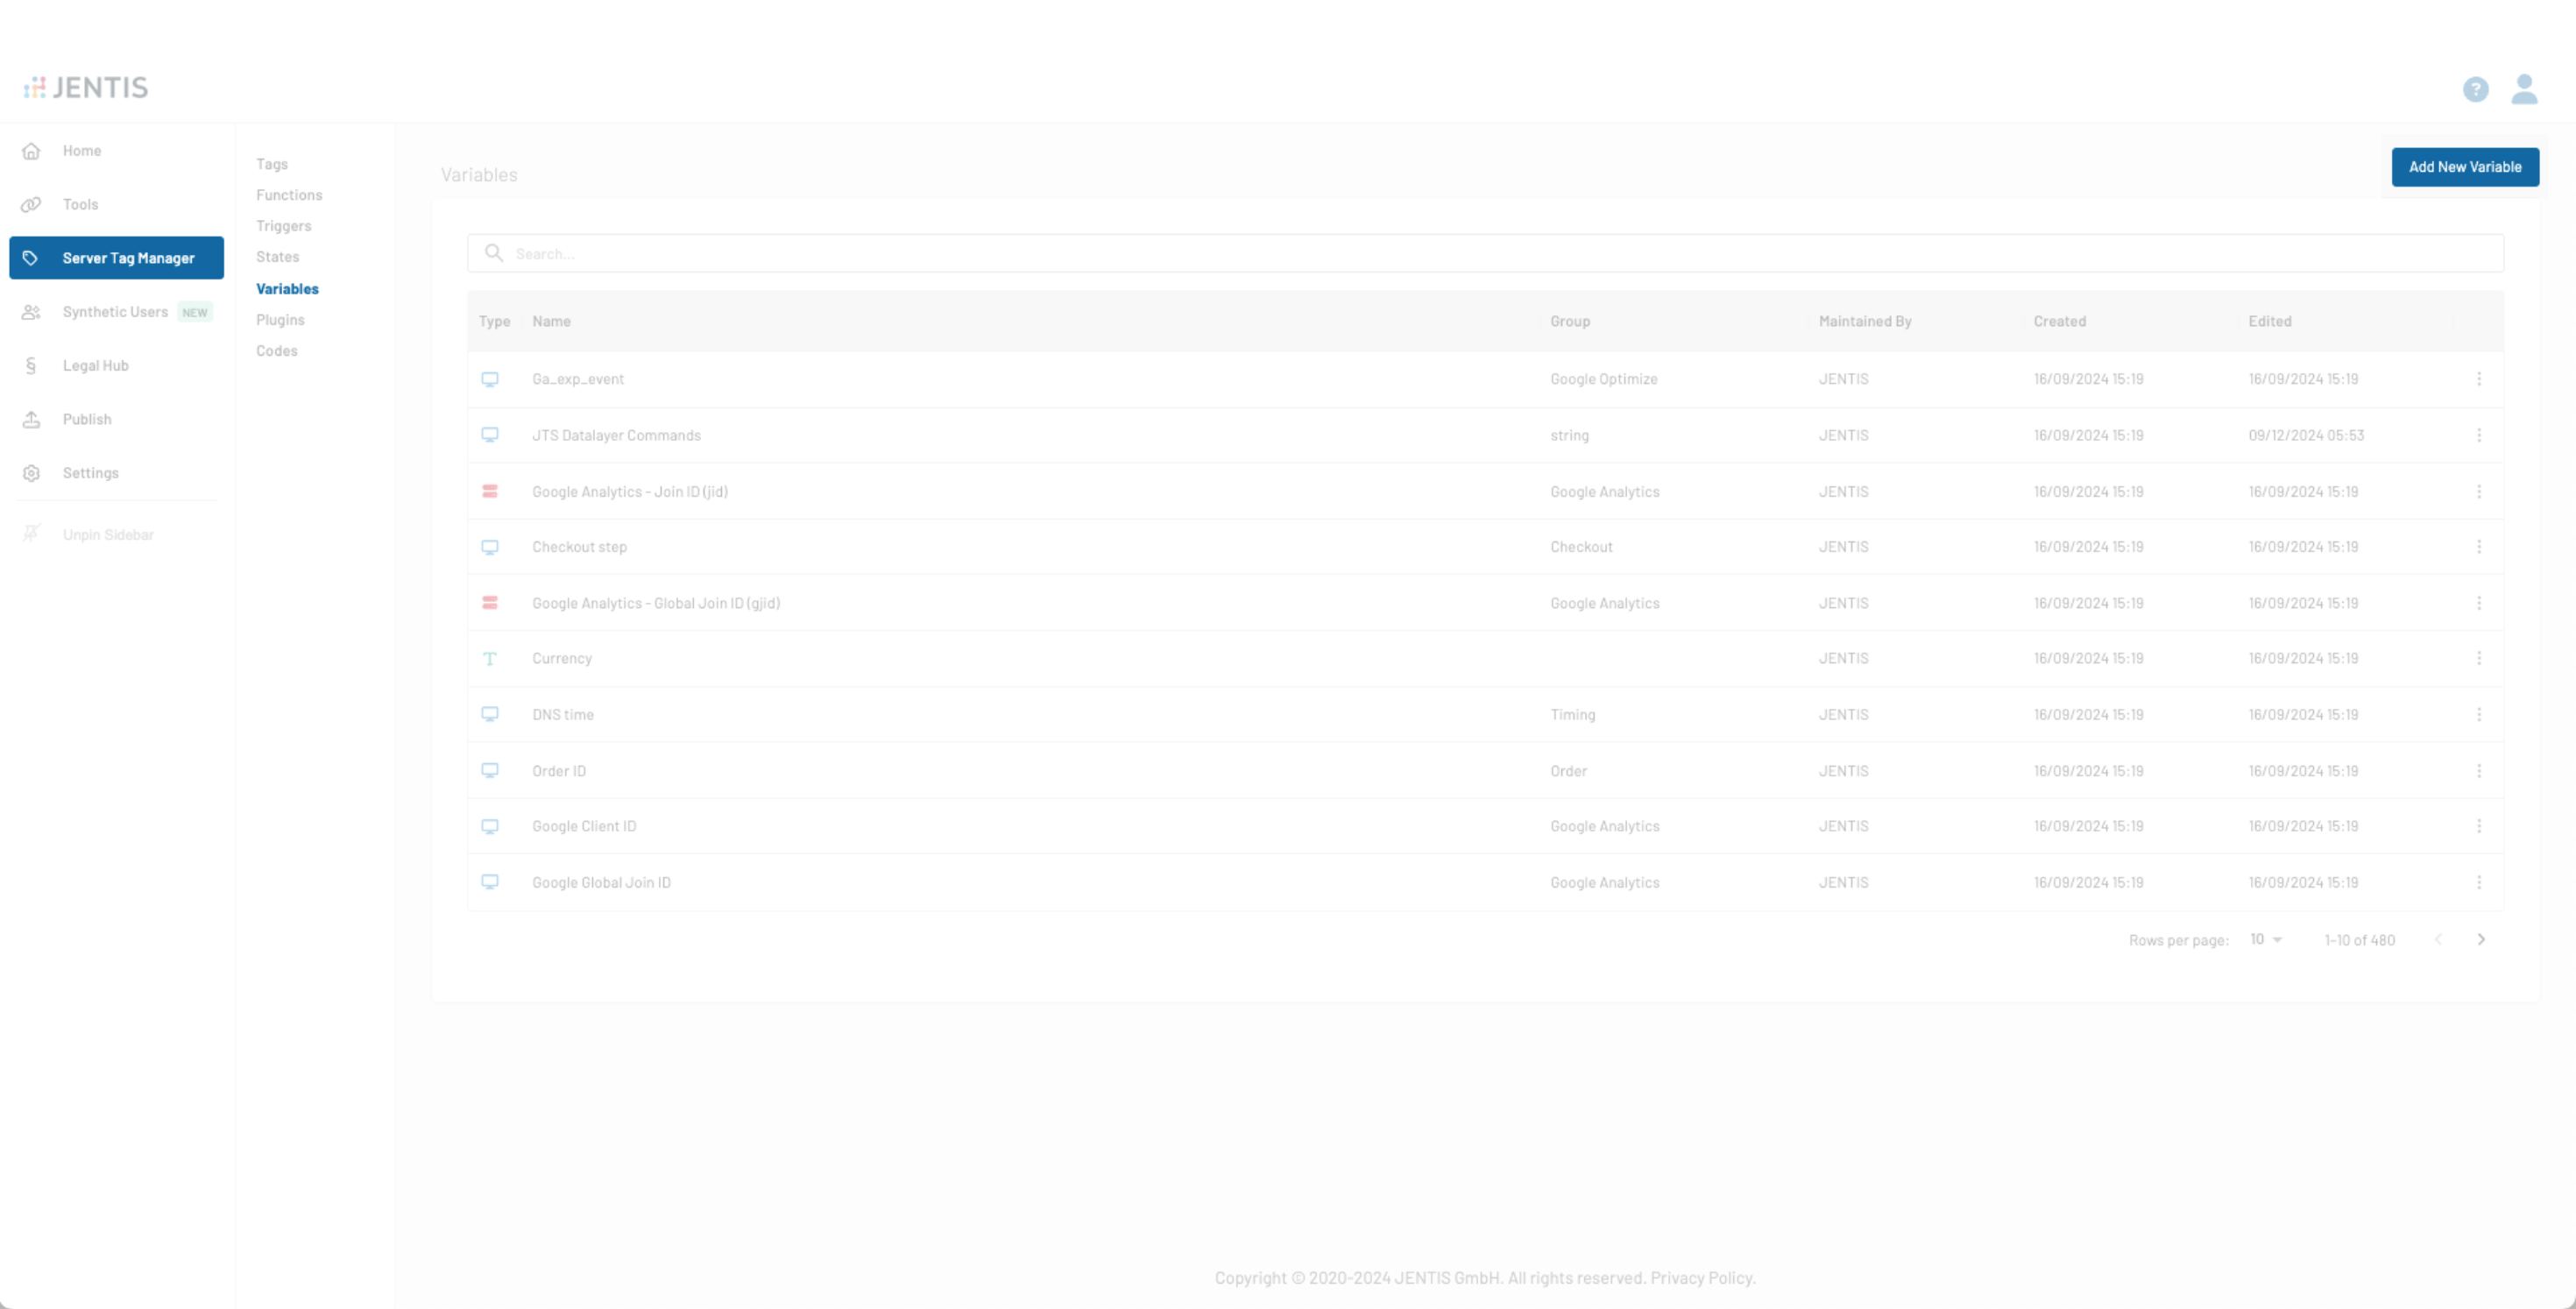The image size is (2576, 1309).
Task: Click the type icon for Ga_exp_event
Action: click(490, 379)
